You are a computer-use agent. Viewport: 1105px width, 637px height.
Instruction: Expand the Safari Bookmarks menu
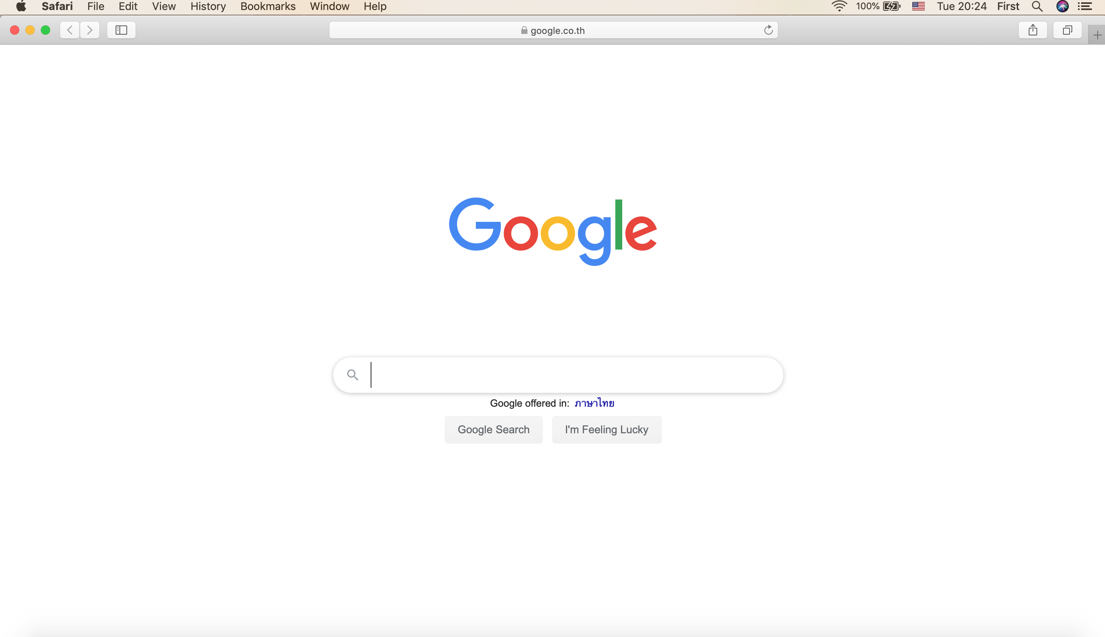(x=267, y=7)
